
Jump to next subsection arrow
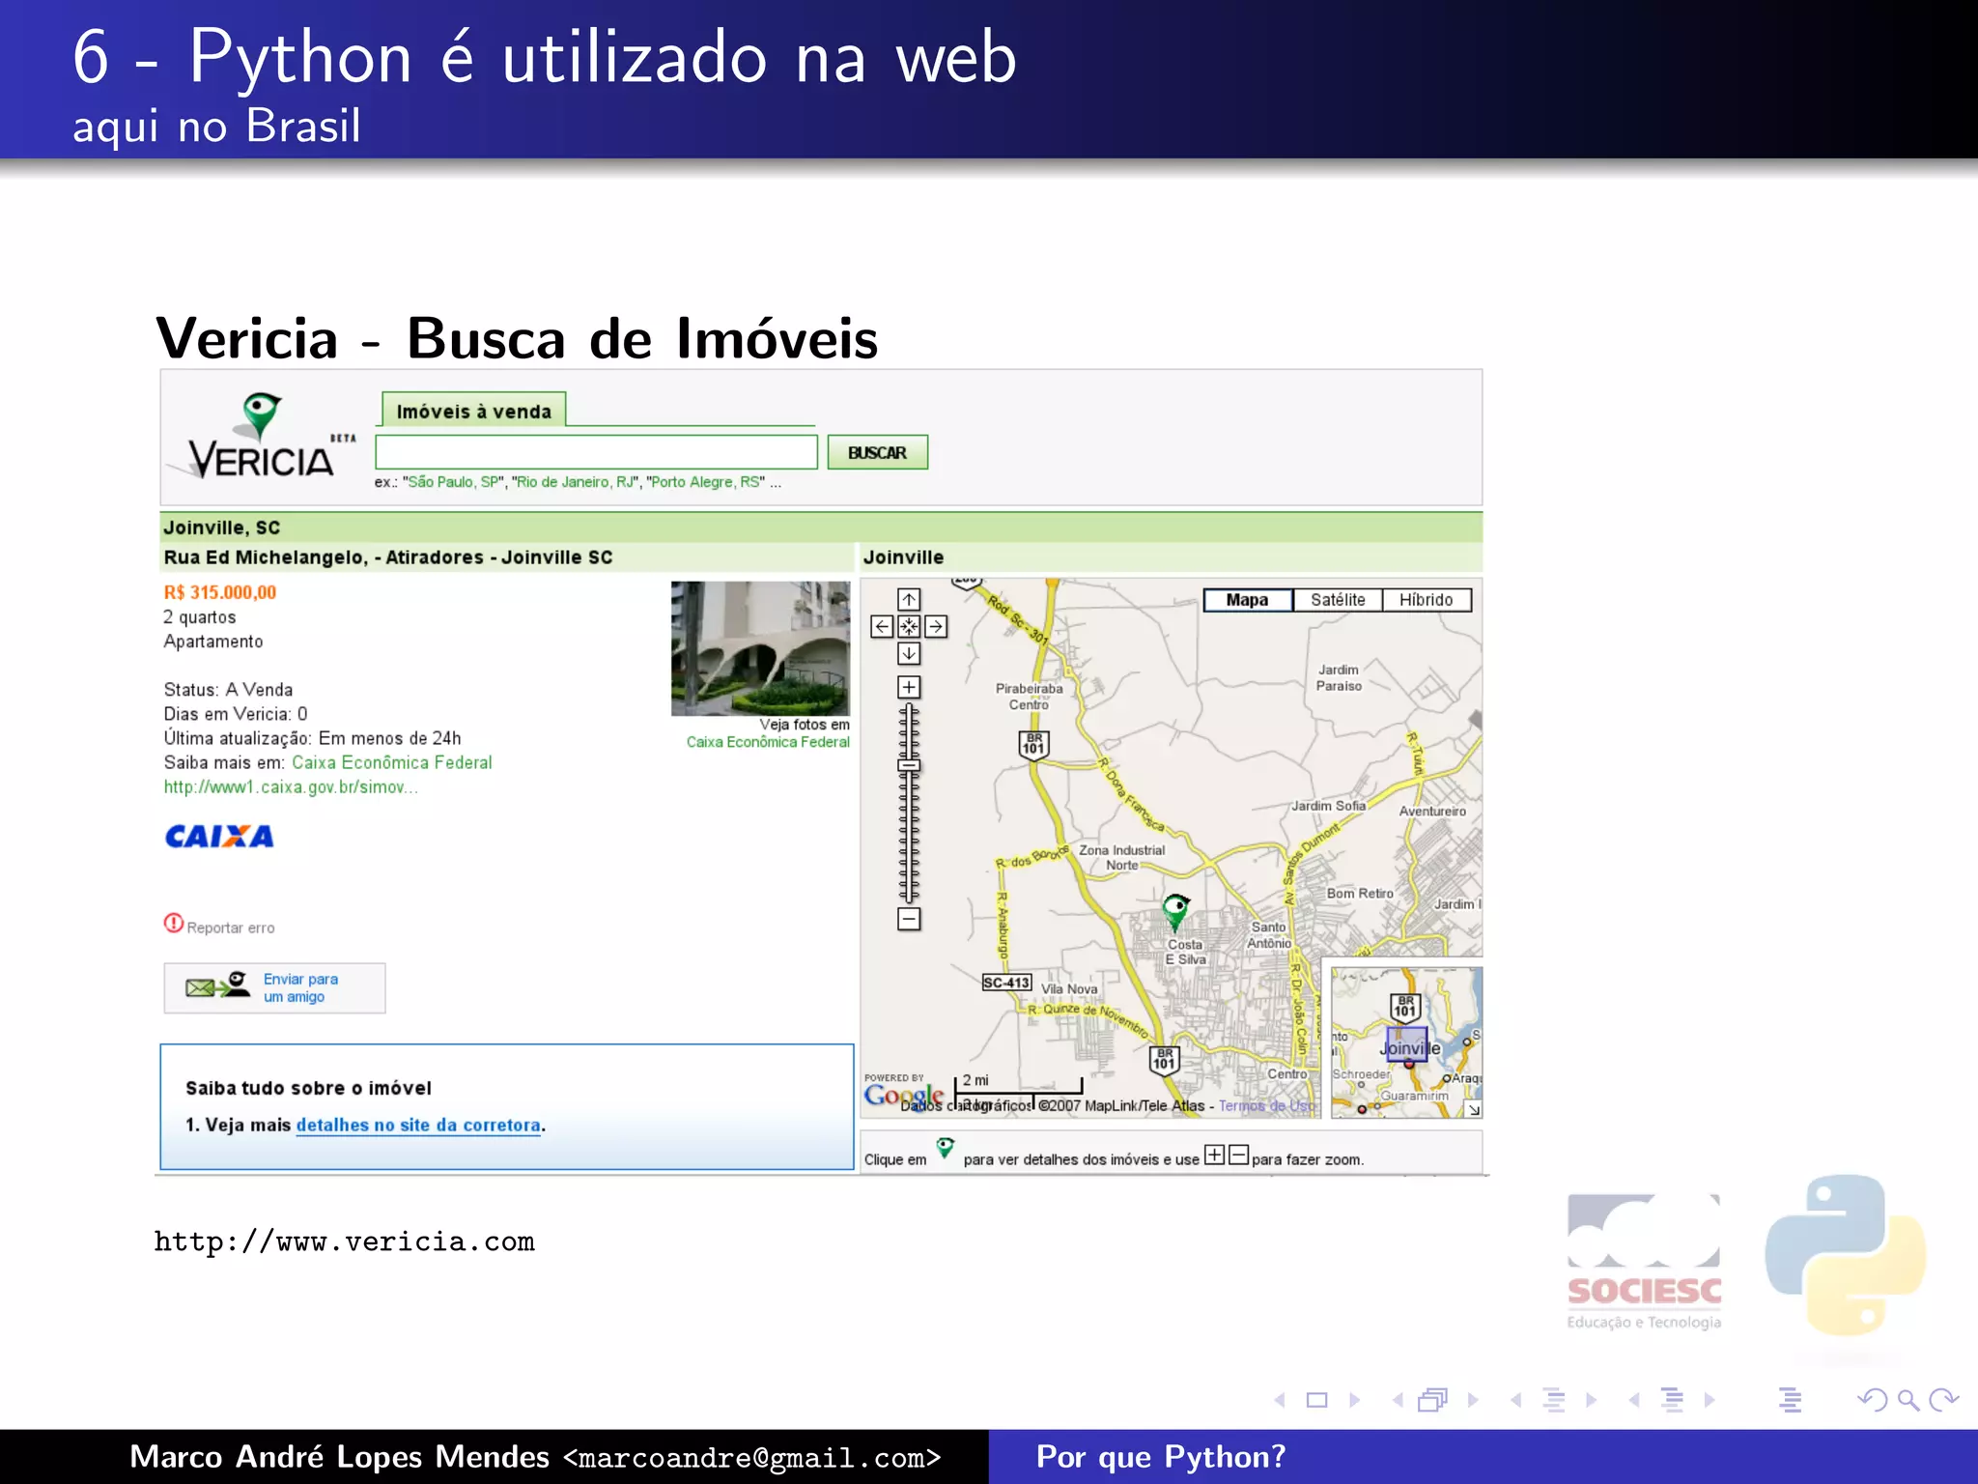tap(1592, 1400)
